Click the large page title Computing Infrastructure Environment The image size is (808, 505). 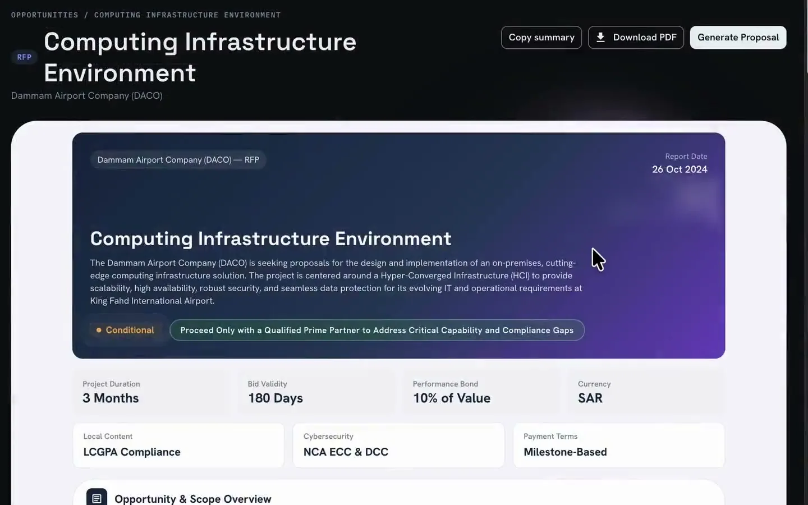pyautogui.click(x=200, y=57)
